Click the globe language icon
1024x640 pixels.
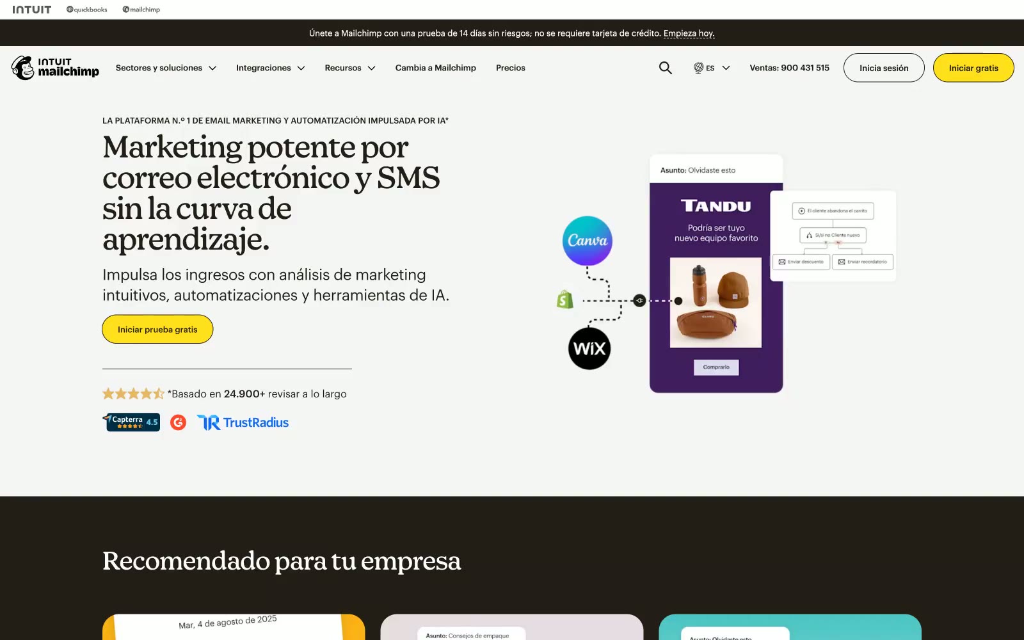(698, 68)
